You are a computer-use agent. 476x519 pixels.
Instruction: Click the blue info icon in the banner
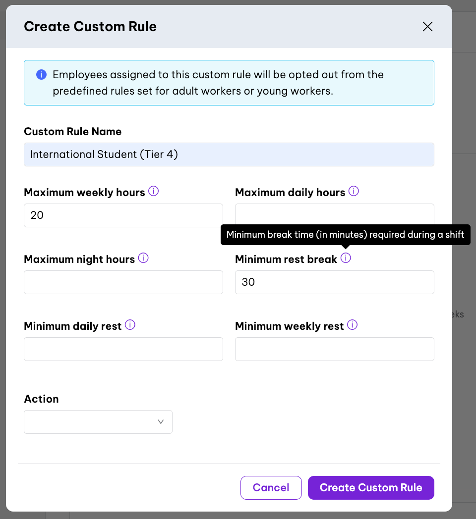click(41, 75)
